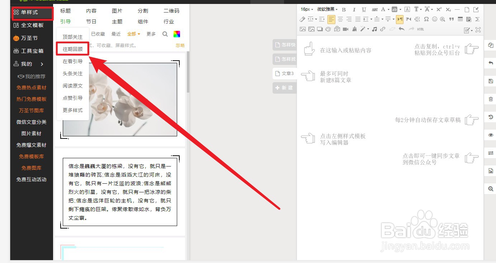Open the magic wand dropdown arrow

click(x=368, y=29)
